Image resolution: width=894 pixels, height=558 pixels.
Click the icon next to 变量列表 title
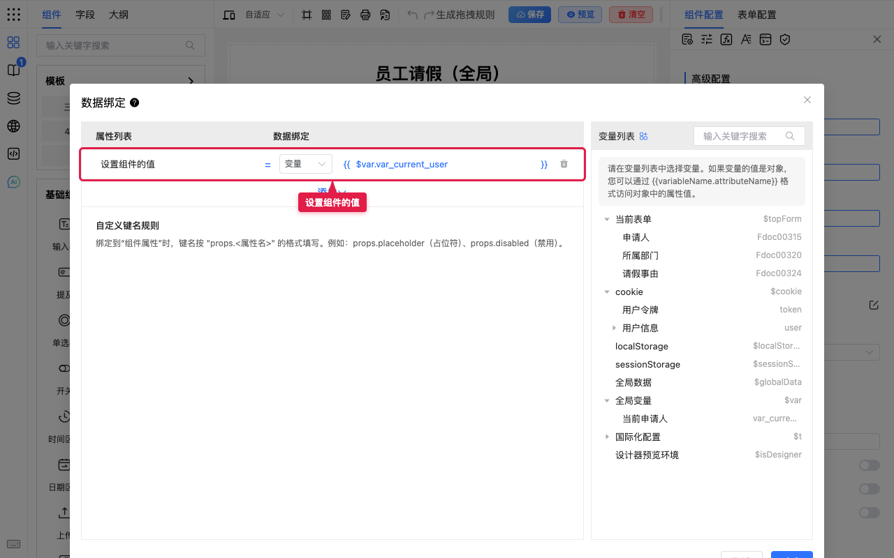pyautogui.click(x=644, y=136)
